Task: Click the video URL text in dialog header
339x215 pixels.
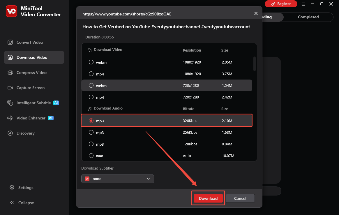Action: pos(127,14)
